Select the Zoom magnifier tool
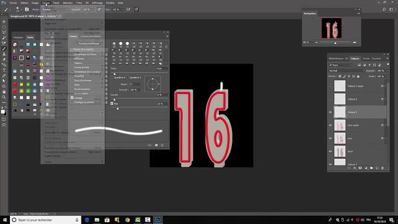 coord(4,97)
